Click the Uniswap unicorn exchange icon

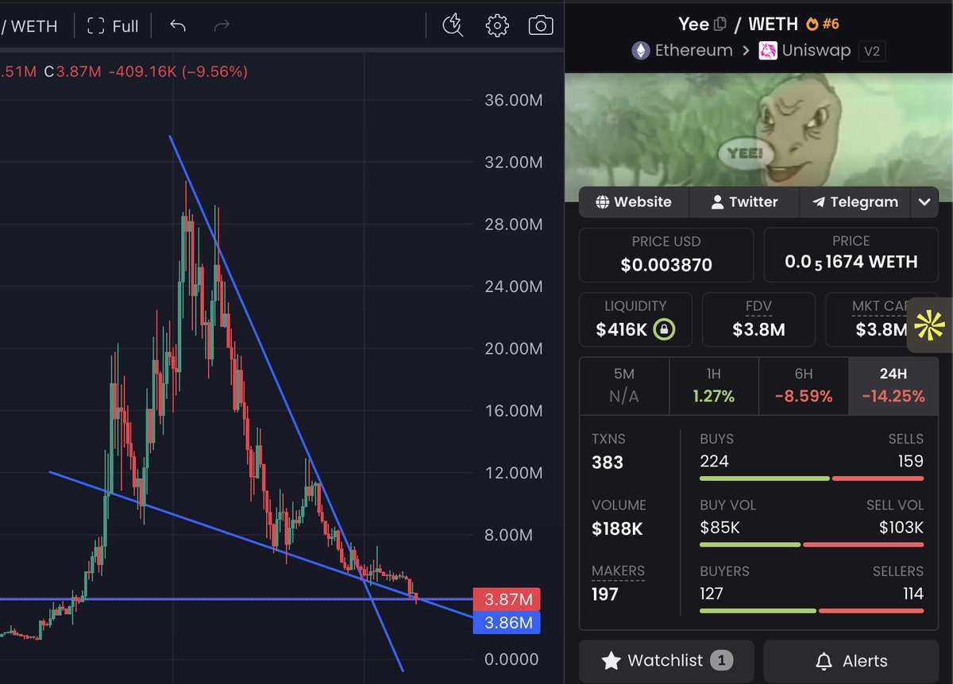pyautogui.click(x=768, y=50)
